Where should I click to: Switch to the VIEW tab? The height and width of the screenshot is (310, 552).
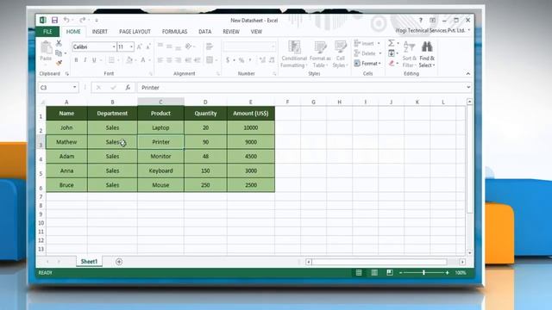(256, 32)
